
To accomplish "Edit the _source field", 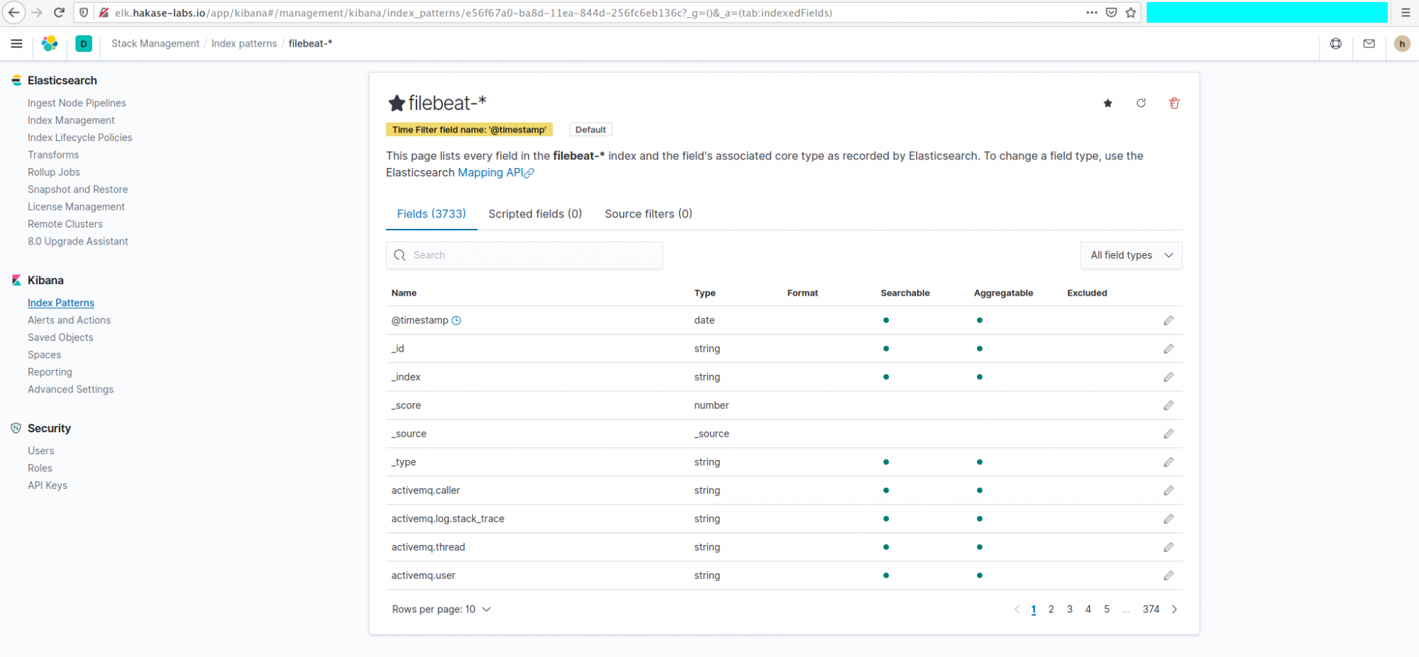I will (x=1169, y=434).
